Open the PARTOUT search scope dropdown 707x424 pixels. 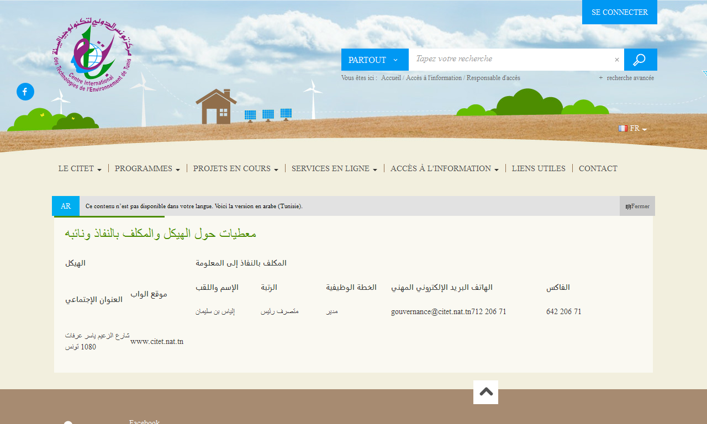click(375, 60)
